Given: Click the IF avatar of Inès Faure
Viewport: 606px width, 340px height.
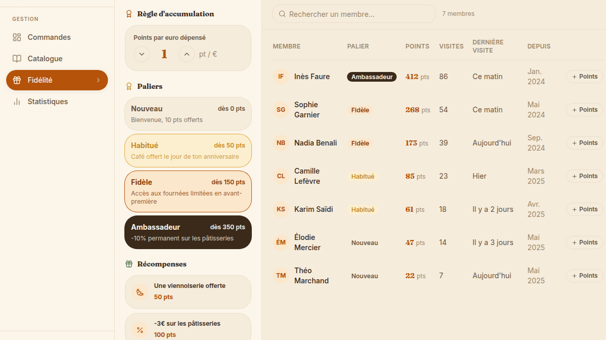Looking at the screenshot, I should pyautogui.click(x=281, y=77).
